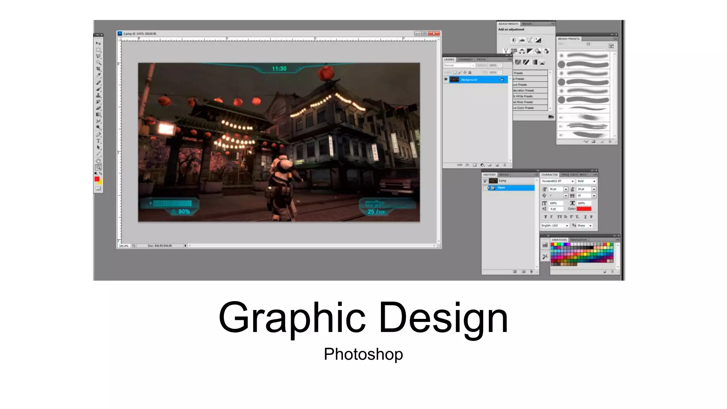Viewport: 727px width, 409px height.
Task: Select the Path Selection tool
Action: pyautogui.click(x=98, y=148)
